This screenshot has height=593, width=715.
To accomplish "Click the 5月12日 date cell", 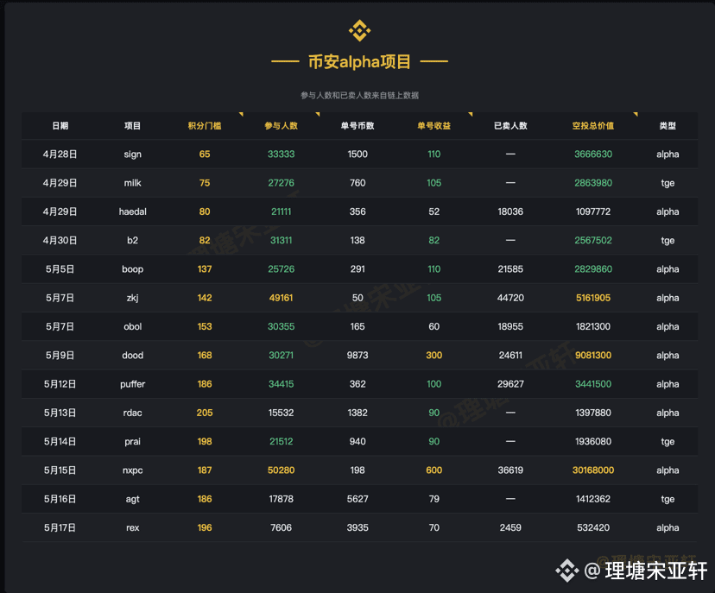I will 60,384.
